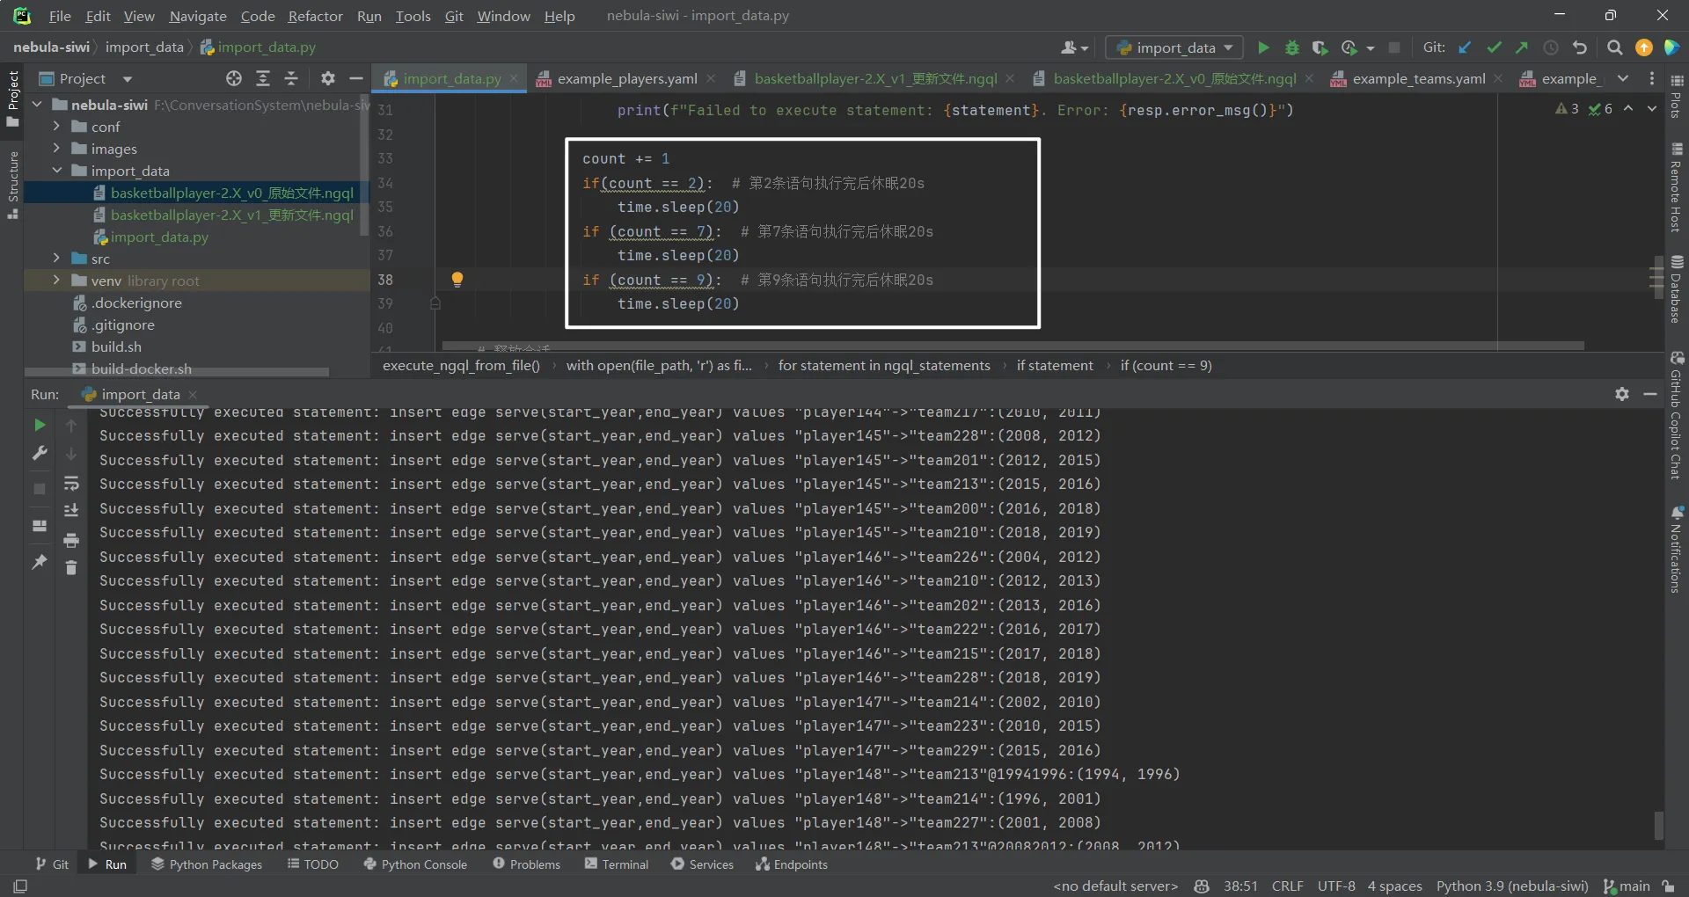Stop the running process in top toolbar
Image resolution: width=1689 pixels, height=897 pixels.
[x=1394, y=47]
